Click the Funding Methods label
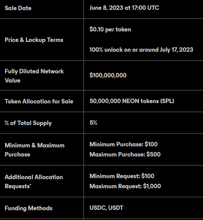Viewport: 203px width, 220px height. pos(29,208)
